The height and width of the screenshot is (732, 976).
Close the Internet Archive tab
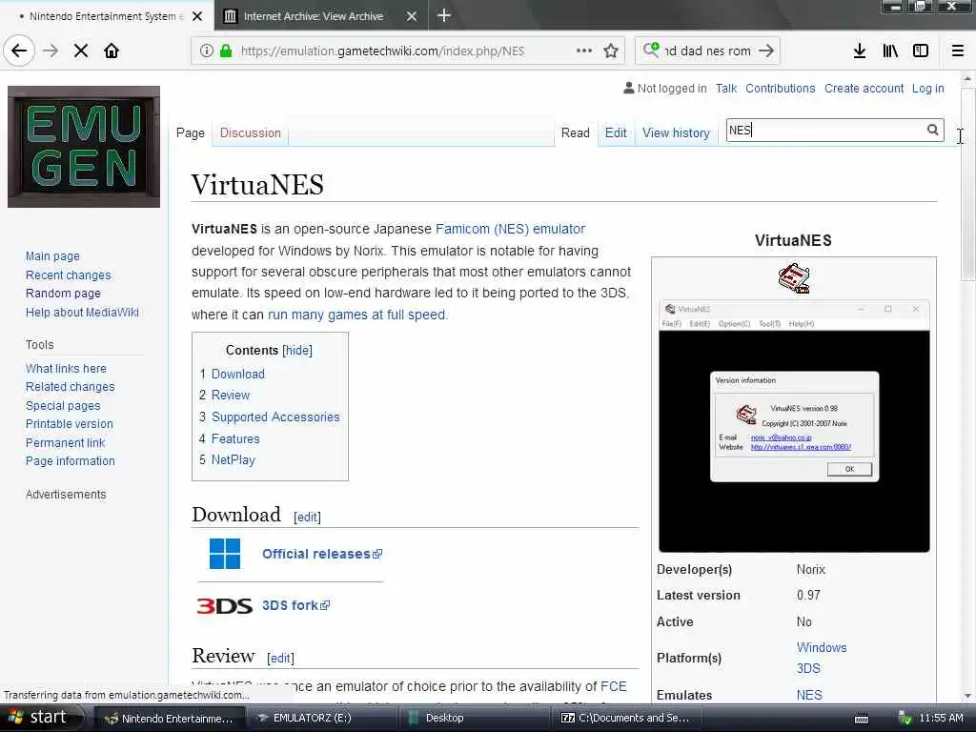pyautogui.click(x=412, y=16)
